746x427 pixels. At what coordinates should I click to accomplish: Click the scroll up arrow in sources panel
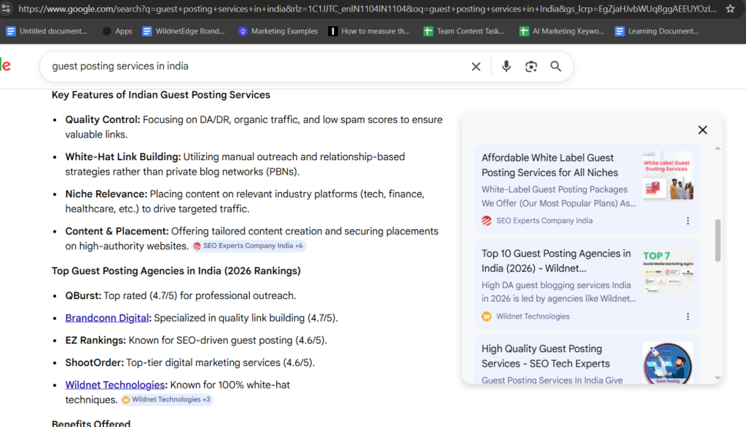(718, 148)
